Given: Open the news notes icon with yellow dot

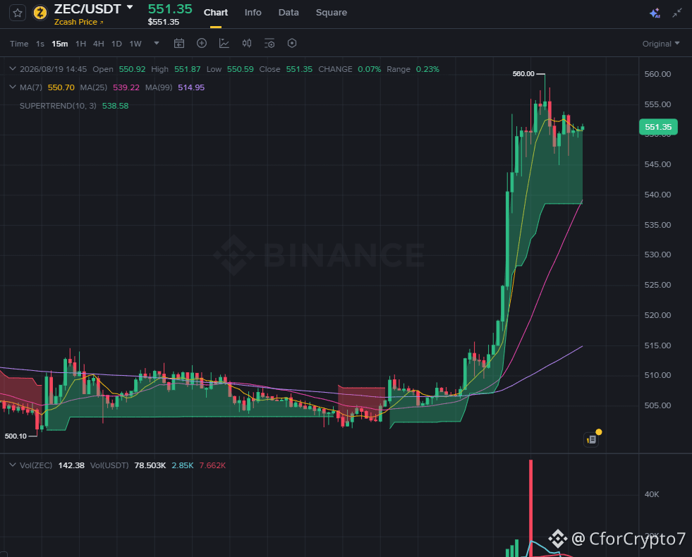Looking at the screenshot, I should (x=591, y=439).
